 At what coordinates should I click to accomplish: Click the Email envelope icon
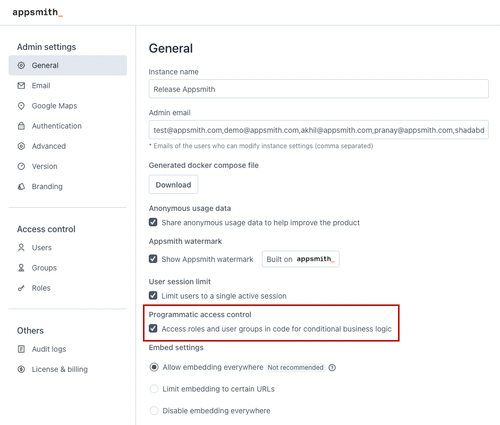click(21, 86)
